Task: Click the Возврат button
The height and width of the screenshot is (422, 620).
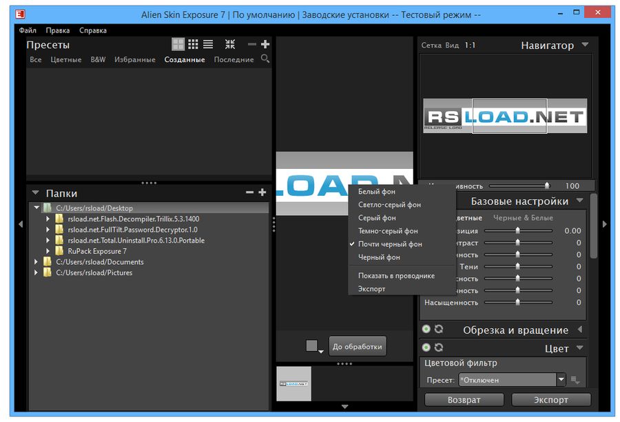Action: point(464,400)
